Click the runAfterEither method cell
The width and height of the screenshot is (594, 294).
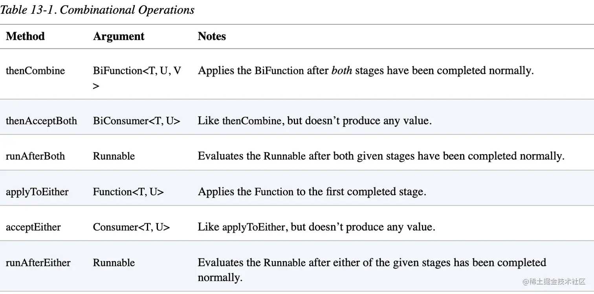(38, 263)
